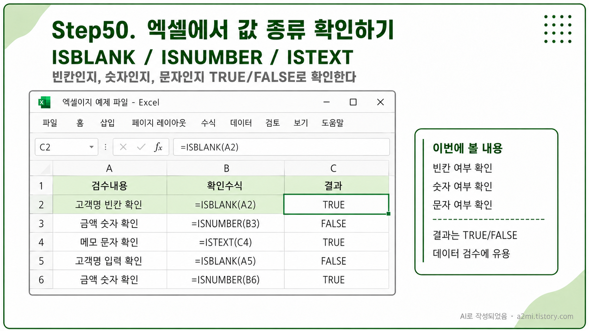The image size is (589, 331).
Task: Click the Name Box showing C2
Action: tap(67, 147)
